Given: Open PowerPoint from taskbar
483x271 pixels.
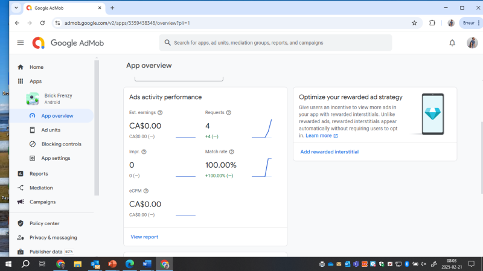Looking at the screenshot, I should point(112,264).
